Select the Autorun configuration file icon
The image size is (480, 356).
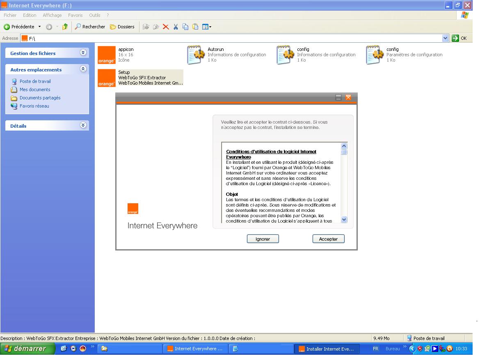pyautogui.click(x=196, y=55)
